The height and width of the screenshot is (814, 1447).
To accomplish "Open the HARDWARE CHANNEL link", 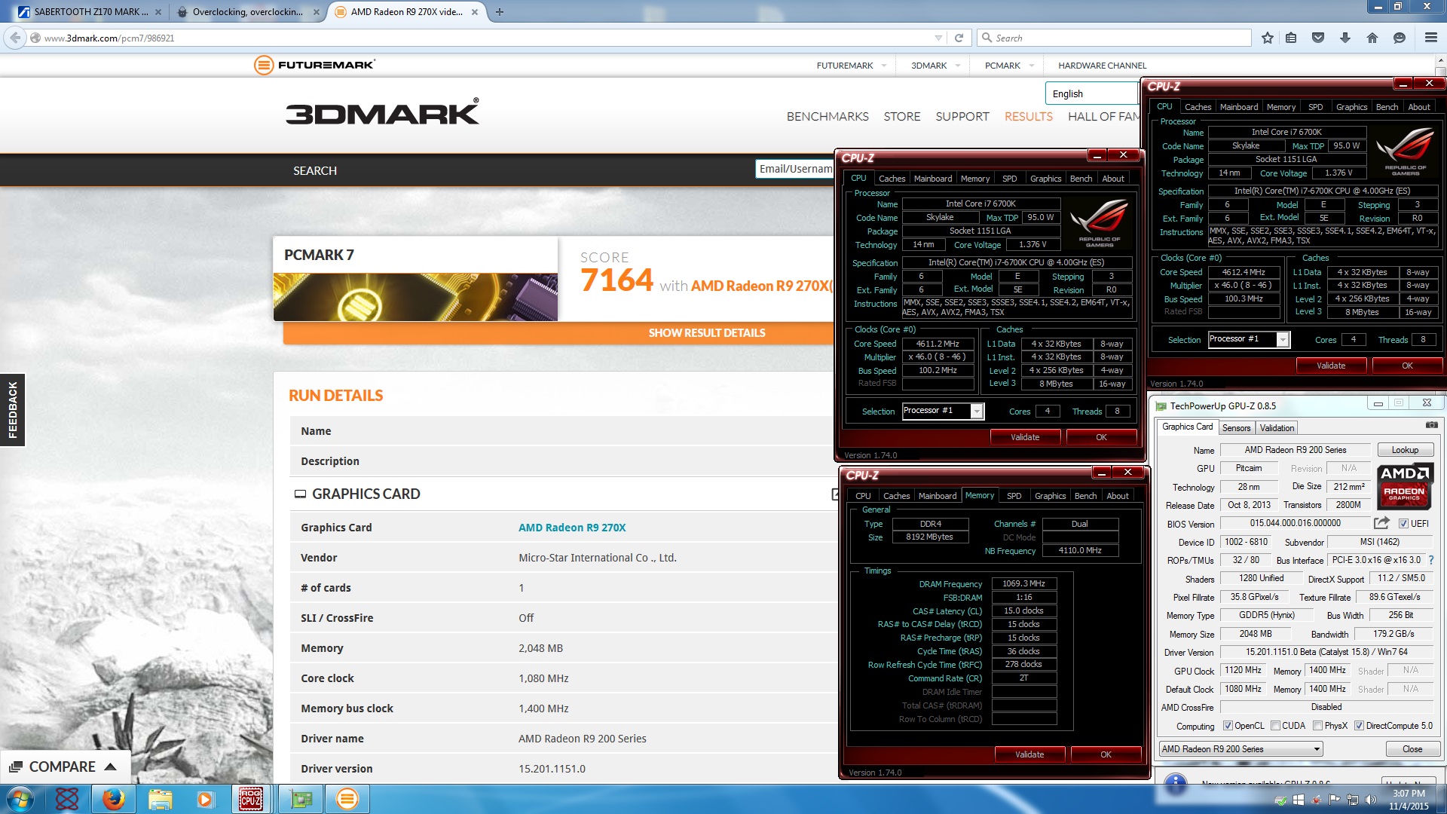I will [x=1102, y=66].
